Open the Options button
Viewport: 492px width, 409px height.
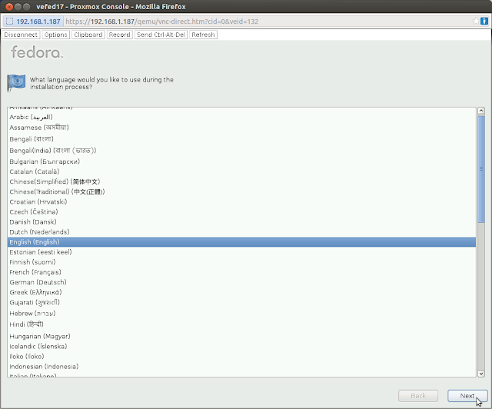click(55, 35)
